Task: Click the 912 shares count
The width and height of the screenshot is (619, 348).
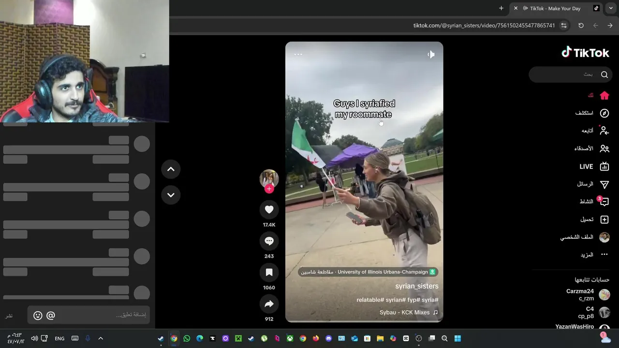Action: click(x=269, y=319)
